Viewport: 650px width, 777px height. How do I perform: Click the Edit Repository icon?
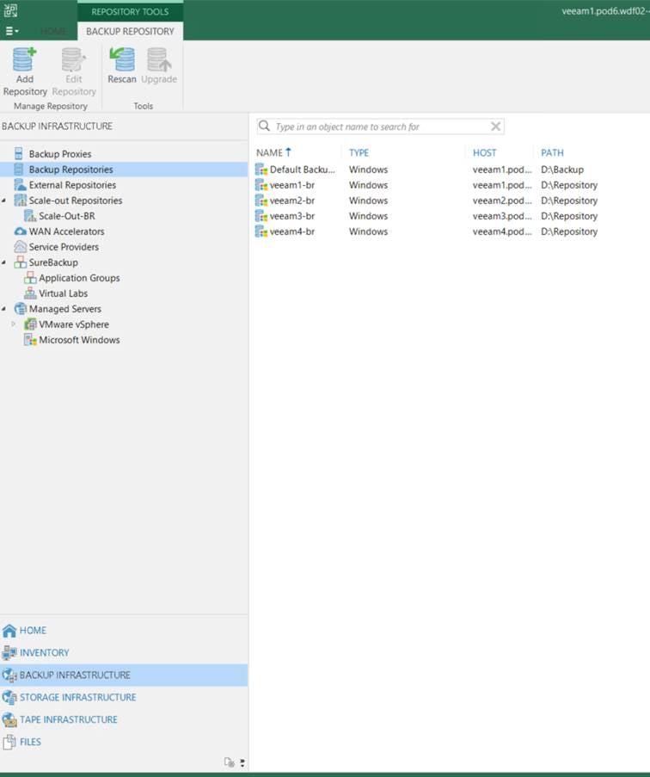73,59
